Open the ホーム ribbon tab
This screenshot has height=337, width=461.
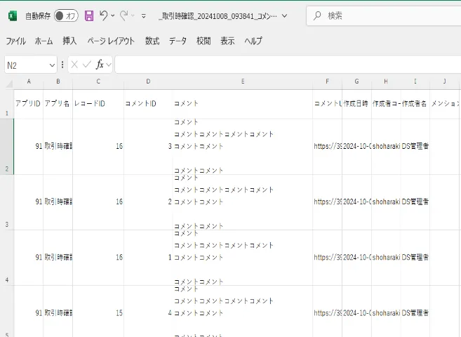click(x=44, y=41)
